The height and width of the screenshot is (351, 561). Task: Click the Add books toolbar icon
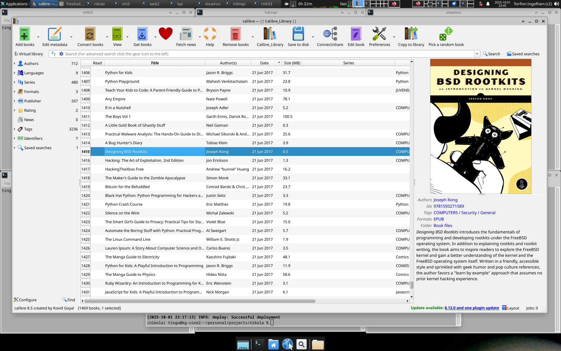[25, 34]
